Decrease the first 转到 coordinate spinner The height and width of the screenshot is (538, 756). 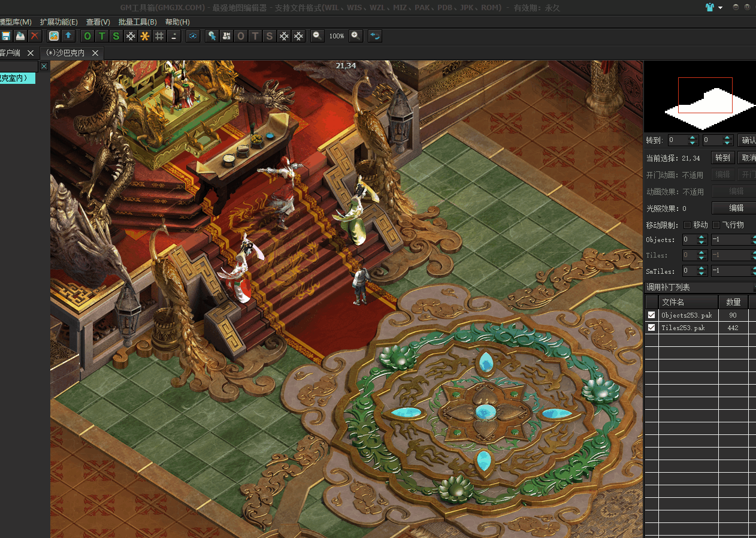point(693,143)
